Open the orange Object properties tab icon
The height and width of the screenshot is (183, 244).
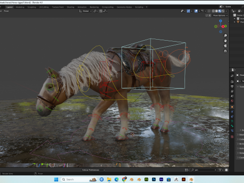(232, 107)
